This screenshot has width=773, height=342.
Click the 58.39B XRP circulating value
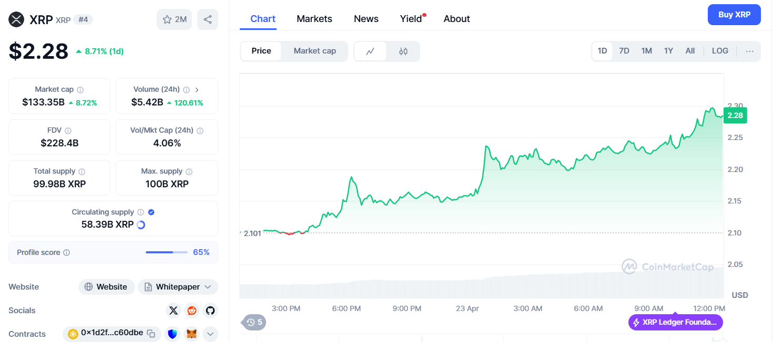(107, 225)
